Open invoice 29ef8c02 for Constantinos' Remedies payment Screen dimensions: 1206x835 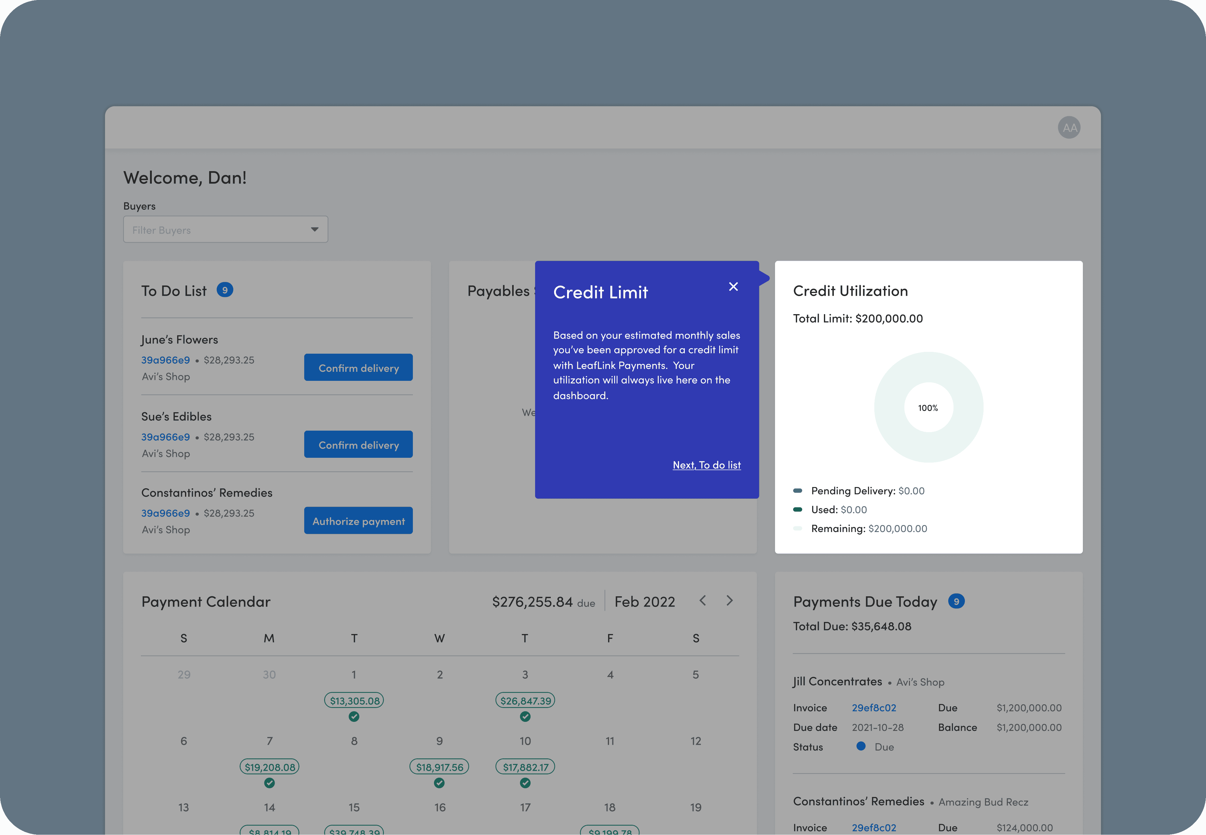874,828
